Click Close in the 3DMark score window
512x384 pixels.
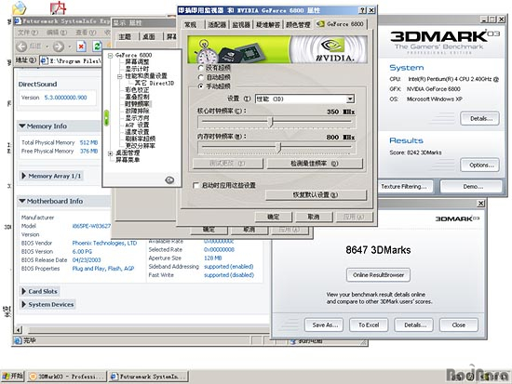(458, 324)
